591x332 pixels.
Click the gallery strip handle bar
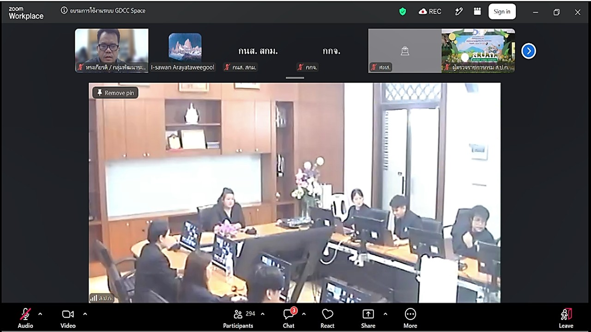[x=295, y=77]
